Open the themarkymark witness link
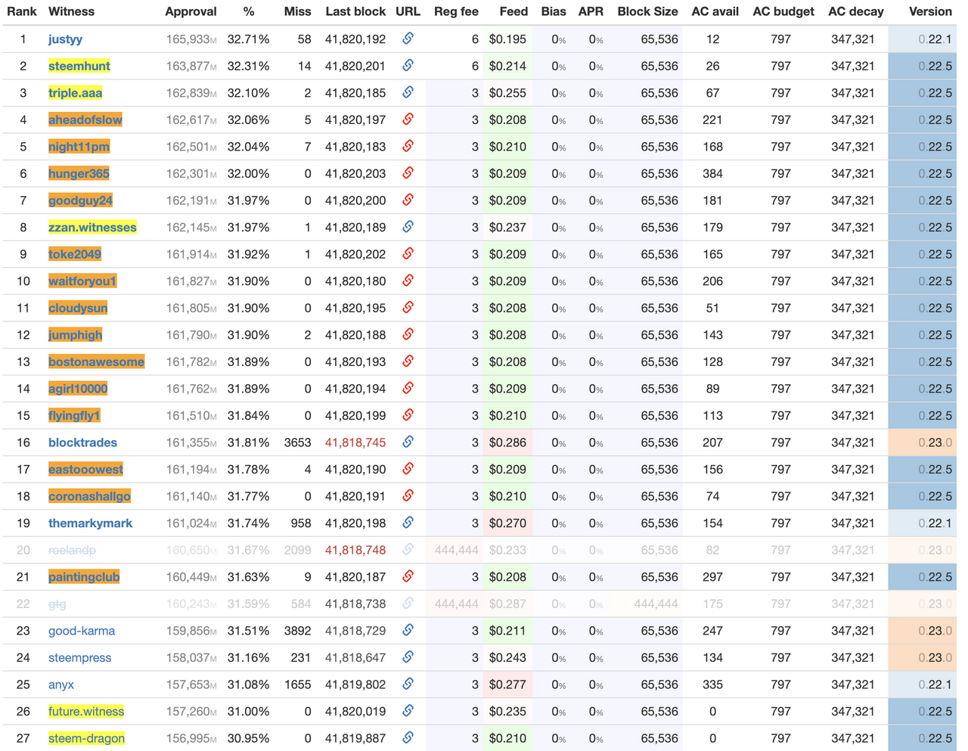The image size is (968, 751). point(90,523)
